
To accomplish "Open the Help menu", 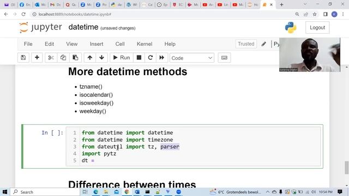I will [170, 44].
